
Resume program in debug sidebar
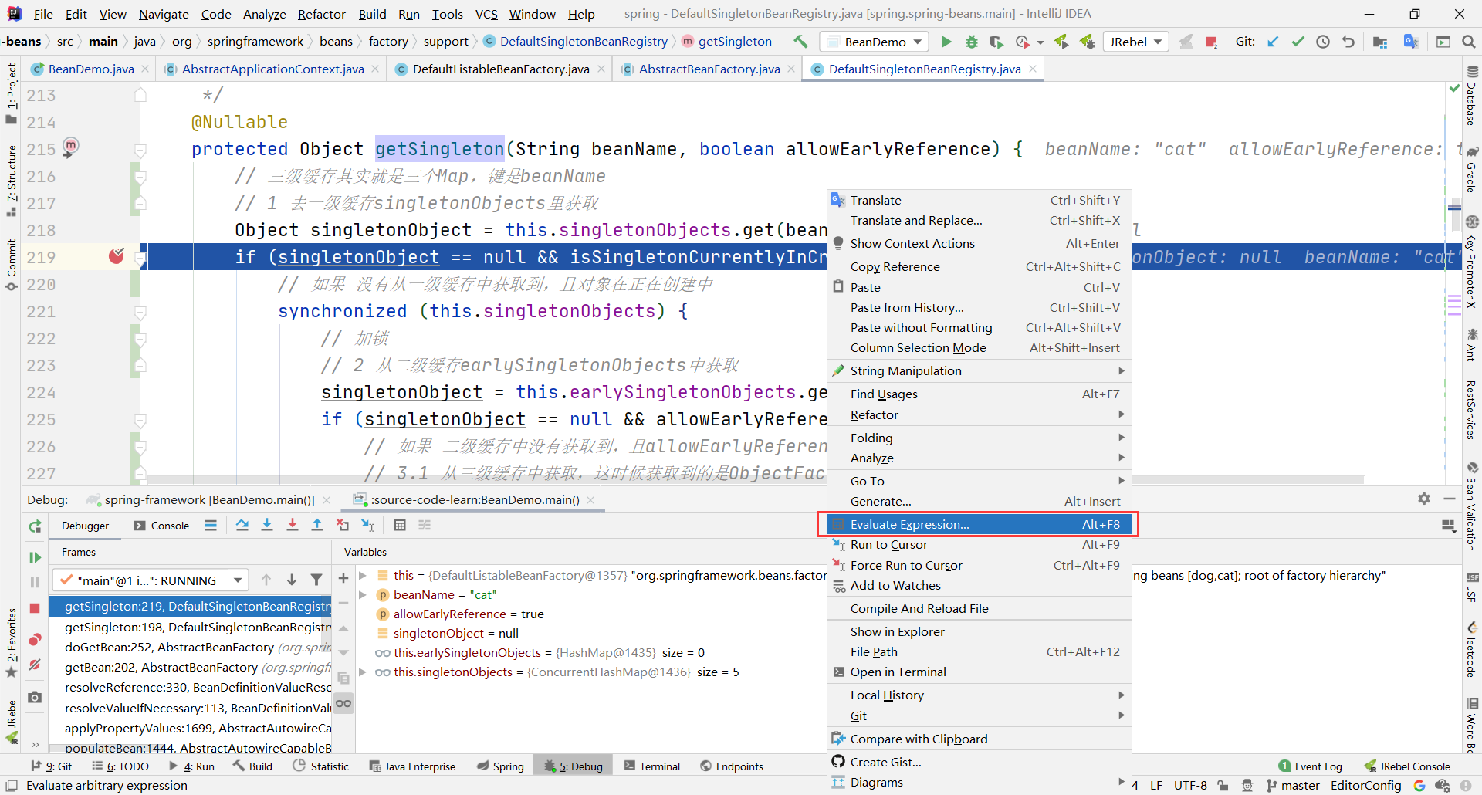point(35,557)
